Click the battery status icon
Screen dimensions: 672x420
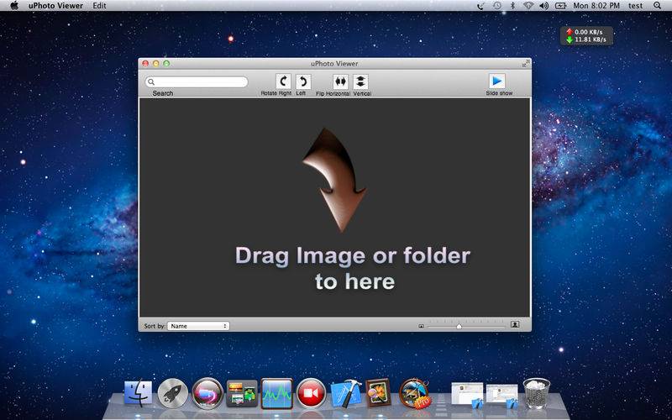[x=560, y=6]
